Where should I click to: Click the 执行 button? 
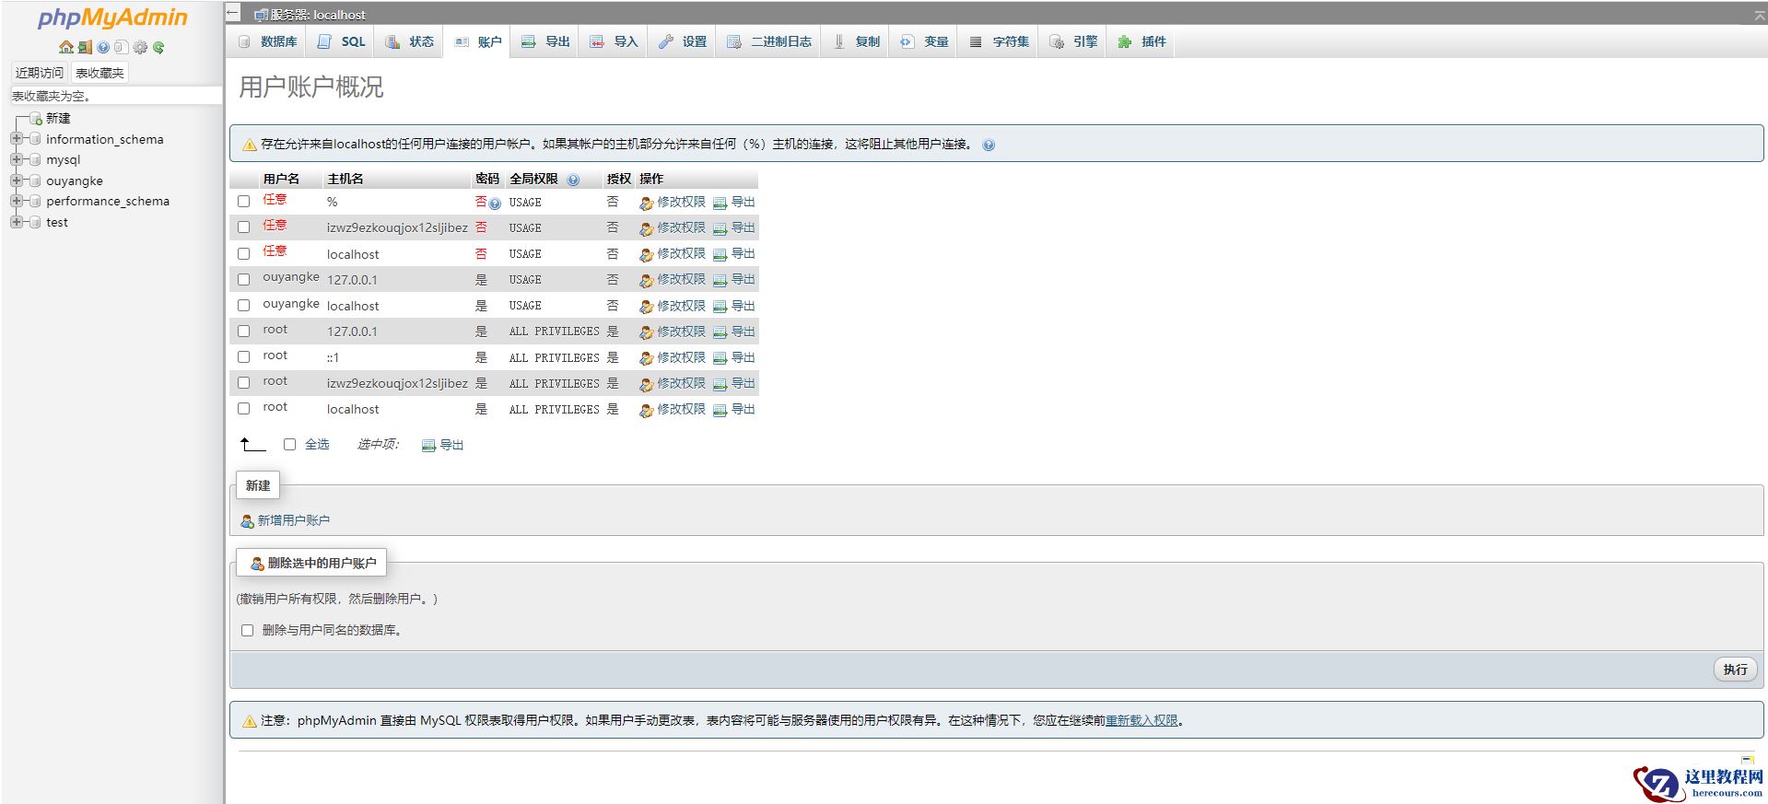pyautogui.click(x=1735, y=670)
